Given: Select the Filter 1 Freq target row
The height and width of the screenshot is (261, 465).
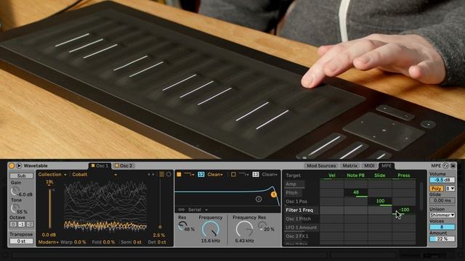Looking at the screenshot, I should click(302, 210).
